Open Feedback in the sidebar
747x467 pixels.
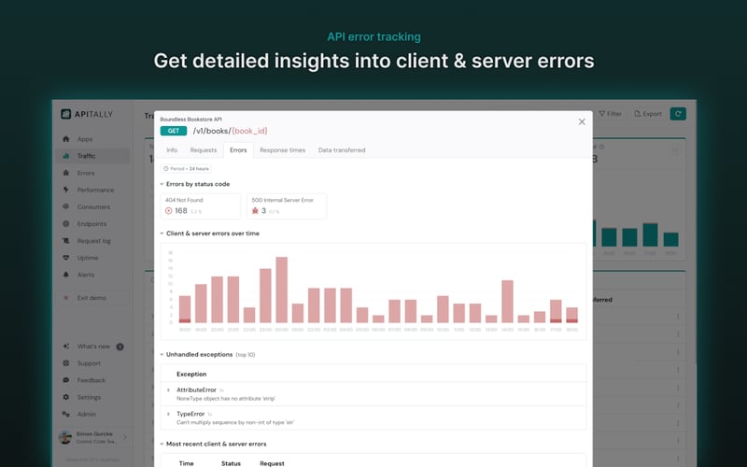click(x=92, y=380)
